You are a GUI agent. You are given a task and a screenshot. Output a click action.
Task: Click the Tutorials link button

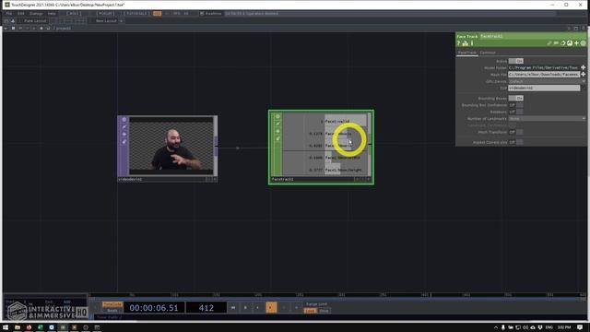(137, 14)
